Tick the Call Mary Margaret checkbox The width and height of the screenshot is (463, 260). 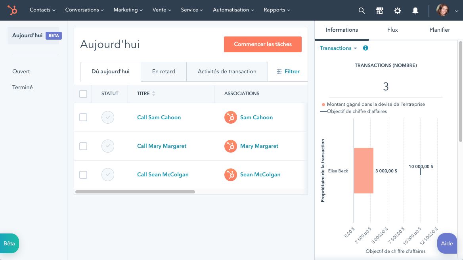(83, 146)
